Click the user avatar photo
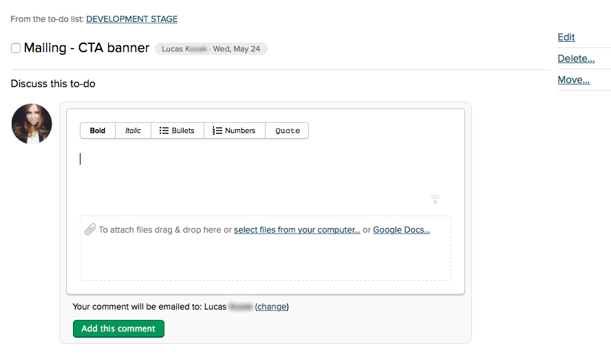 pyautogui.click(x=32, y=124)
